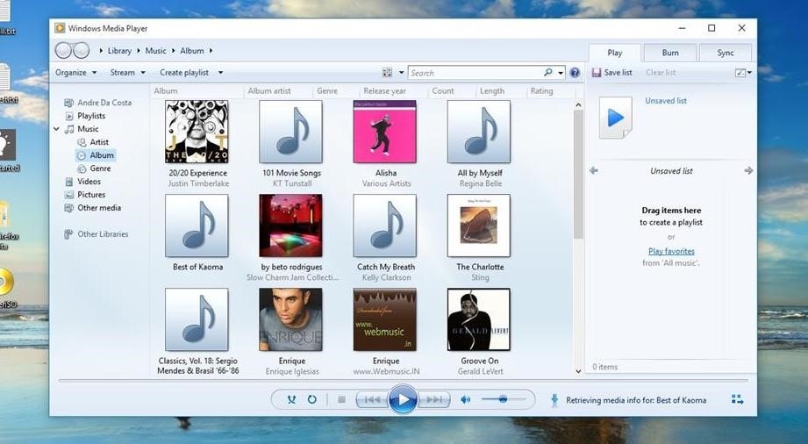Click Library in the breadcrumb path
Image resolution: width=808 pixels, height=444 pixels.
click(119, 51)
